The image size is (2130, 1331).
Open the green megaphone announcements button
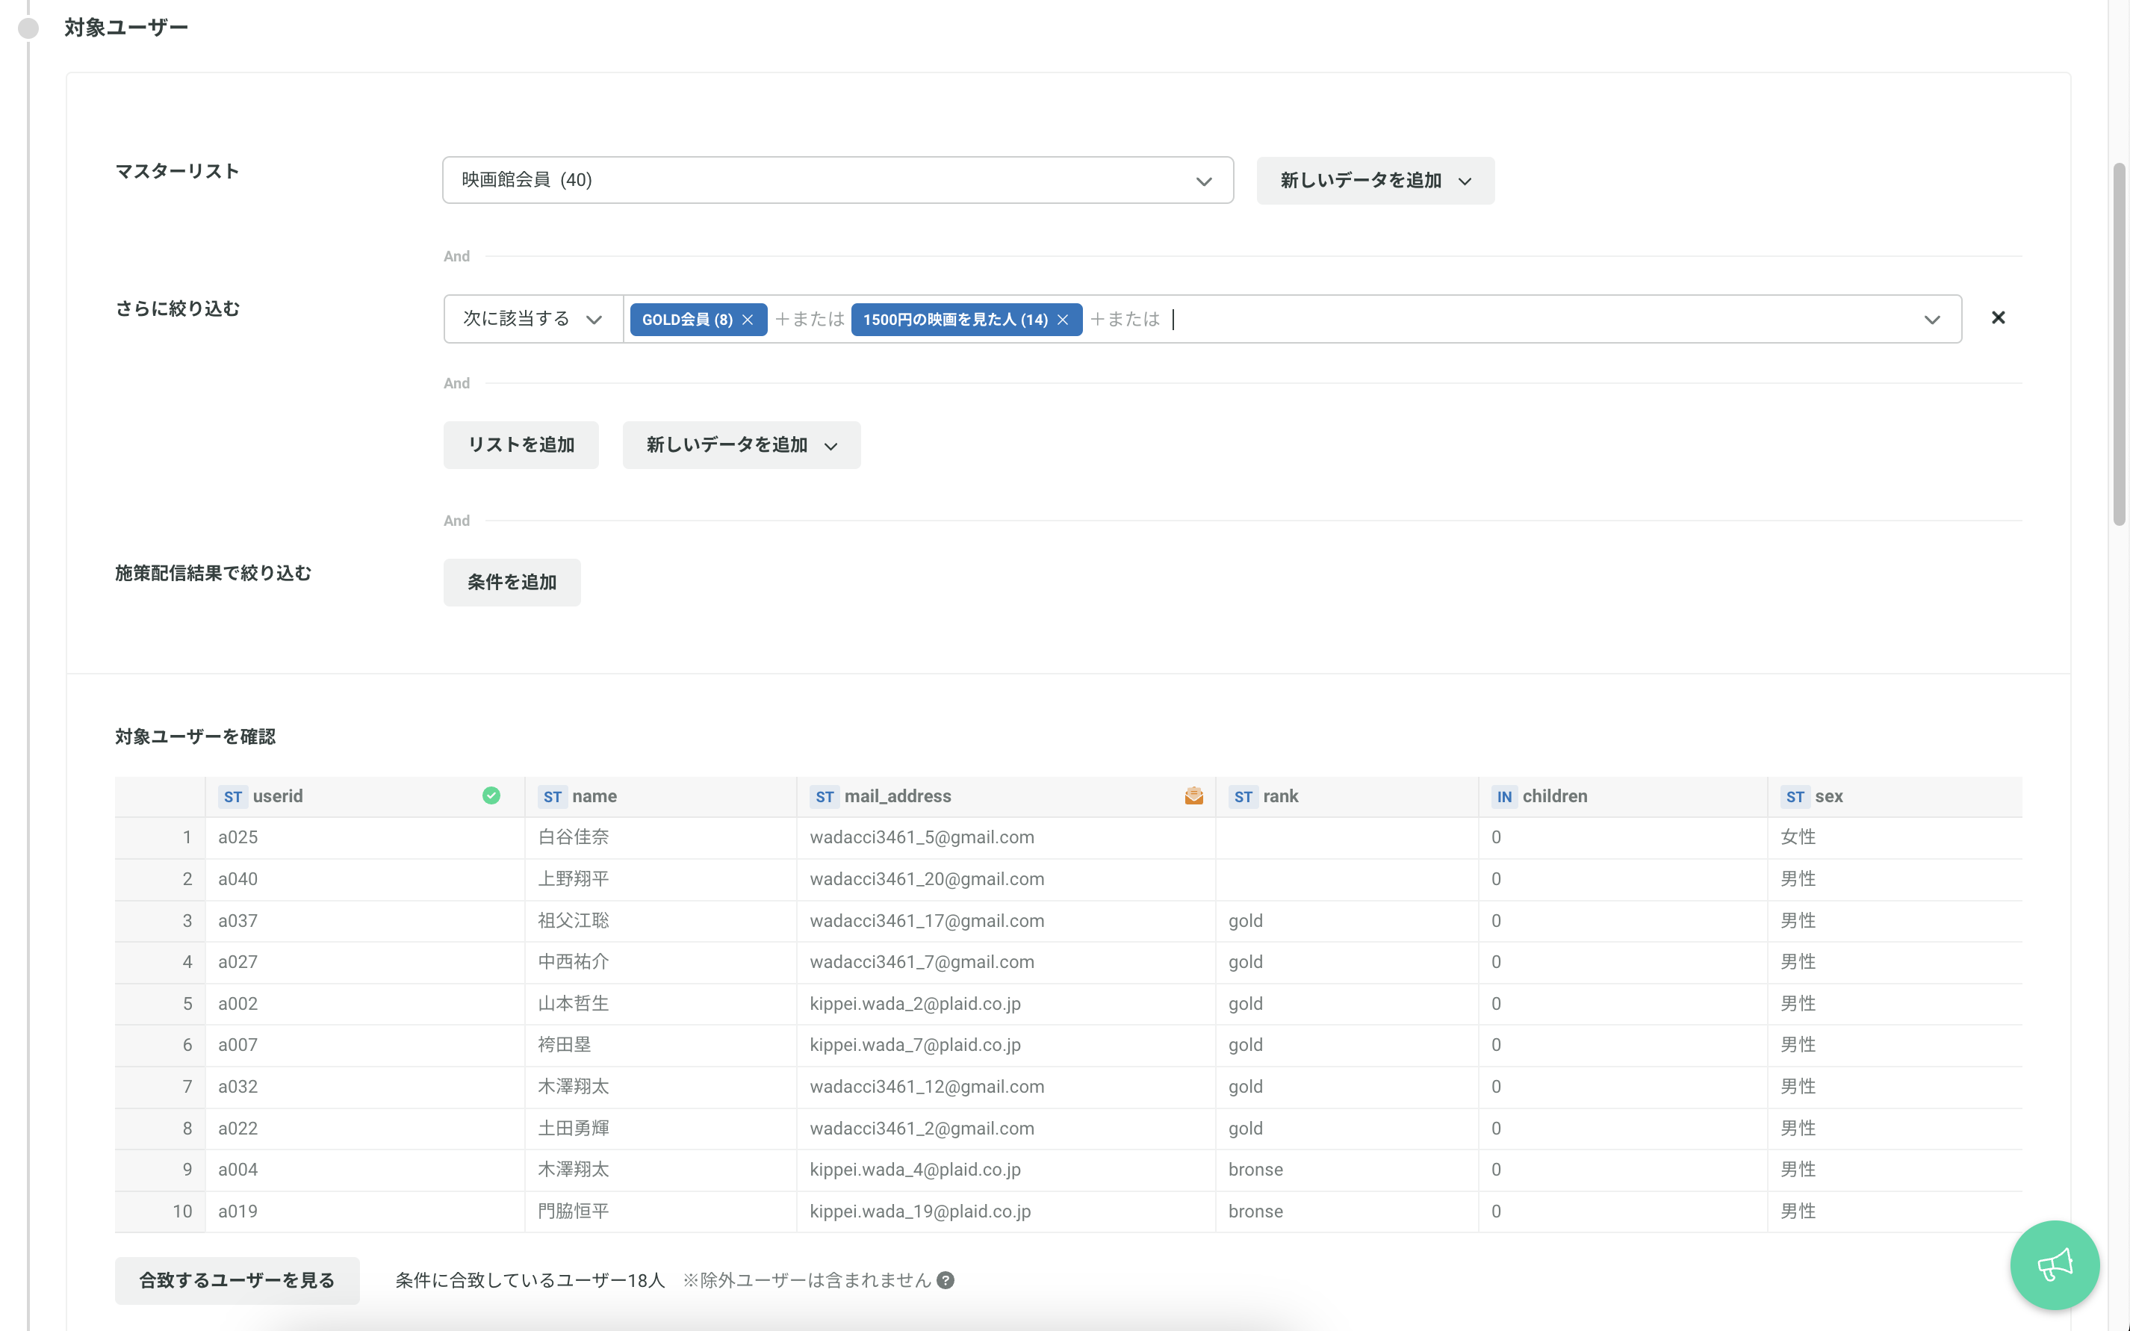pos(2055,1265)
